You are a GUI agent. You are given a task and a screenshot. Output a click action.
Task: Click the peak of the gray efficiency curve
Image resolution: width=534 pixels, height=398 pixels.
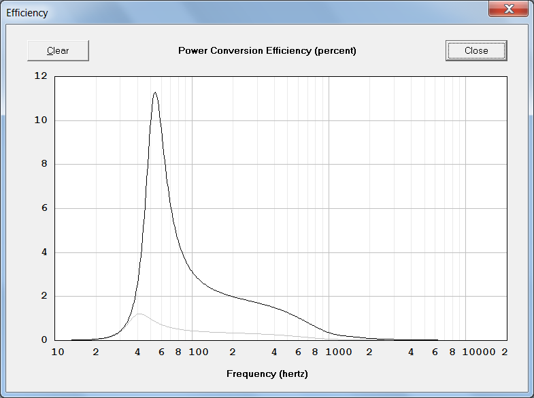pos(139,314)
